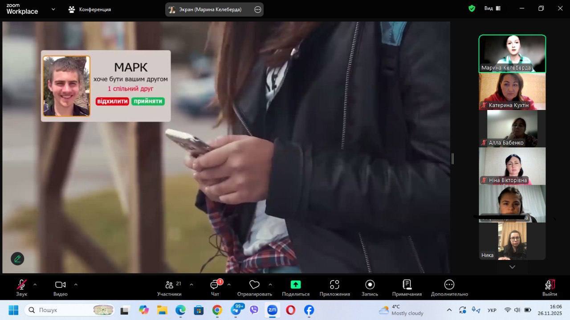The width and height of the screenshot is (570, 320).
Task: Open Дополнительно more options button
Action: click(x=449, y=287)
